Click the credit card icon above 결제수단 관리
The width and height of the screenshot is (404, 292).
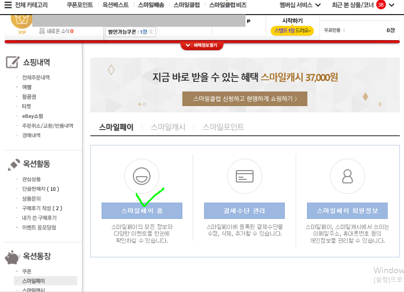tap(245, 176)
